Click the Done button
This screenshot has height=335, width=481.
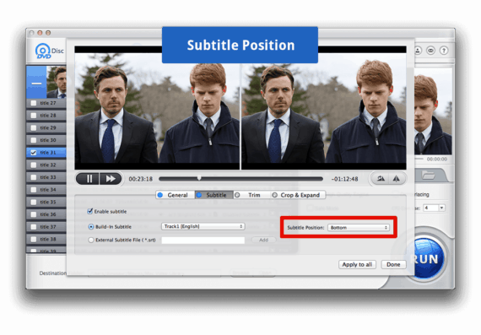(393, 264)
